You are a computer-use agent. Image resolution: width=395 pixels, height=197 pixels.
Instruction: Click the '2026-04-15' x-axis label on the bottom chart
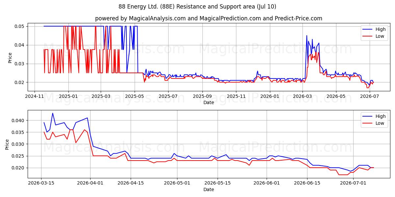(x=131, y=184)
